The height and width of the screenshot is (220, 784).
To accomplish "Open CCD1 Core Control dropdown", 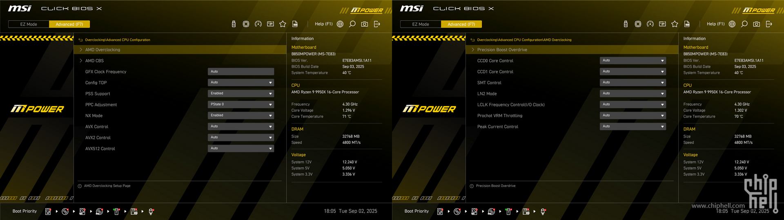I will click(x=633, y=71).
